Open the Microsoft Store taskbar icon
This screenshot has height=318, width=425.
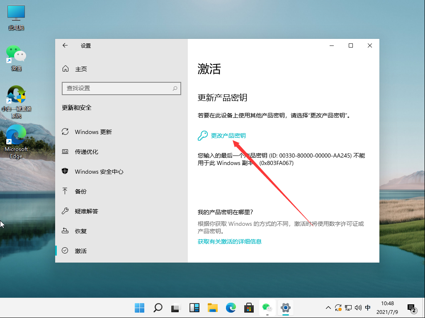coord(248,308)
